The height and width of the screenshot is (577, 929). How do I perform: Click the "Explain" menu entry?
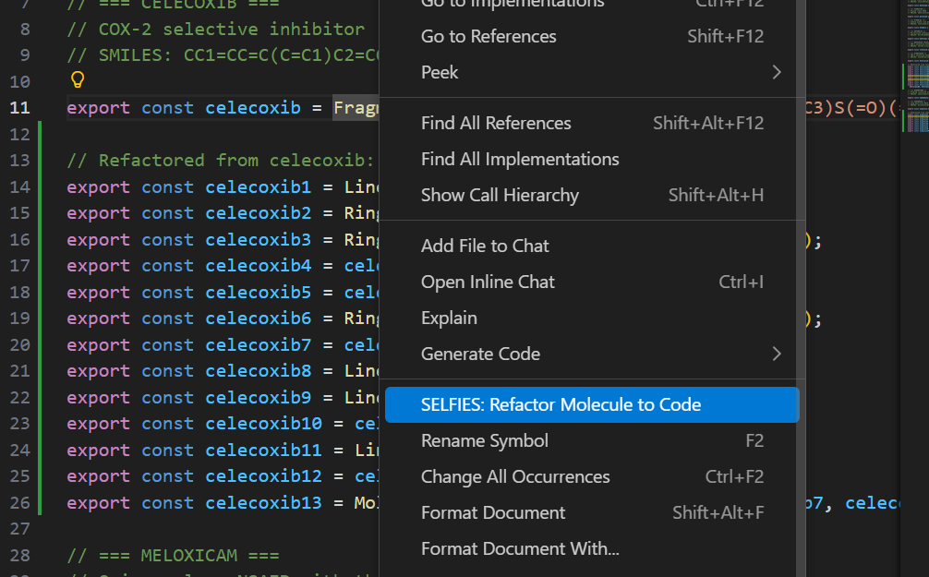pos(449,318)
